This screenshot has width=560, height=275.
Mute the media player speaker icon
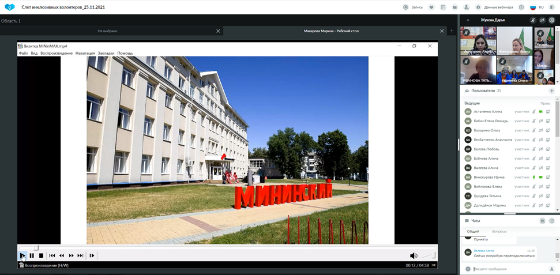(x=414, y=256)
